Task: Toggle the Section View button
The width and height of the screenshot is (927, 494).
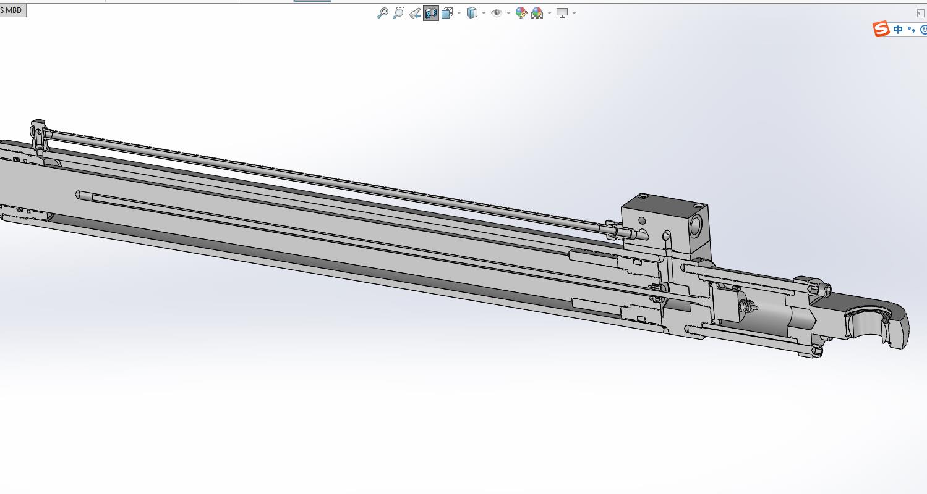Action: (x=431, y=13)
